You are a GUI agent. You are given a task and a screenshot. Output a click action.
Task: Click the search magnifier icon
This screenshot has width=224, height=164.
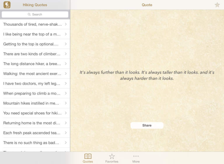click(x=29, y=14)
